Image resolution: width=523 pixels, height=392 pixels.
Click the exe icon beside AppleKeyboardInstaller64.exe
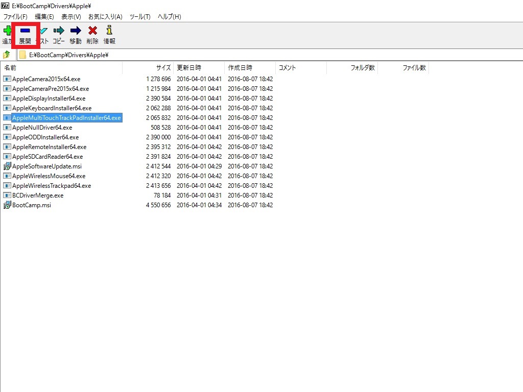click(7, 108)
